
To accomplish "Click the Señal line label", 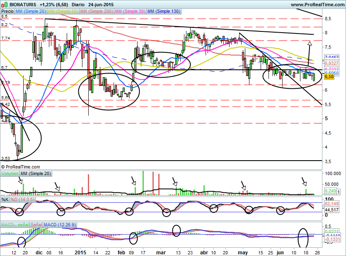I will [36, 225].
